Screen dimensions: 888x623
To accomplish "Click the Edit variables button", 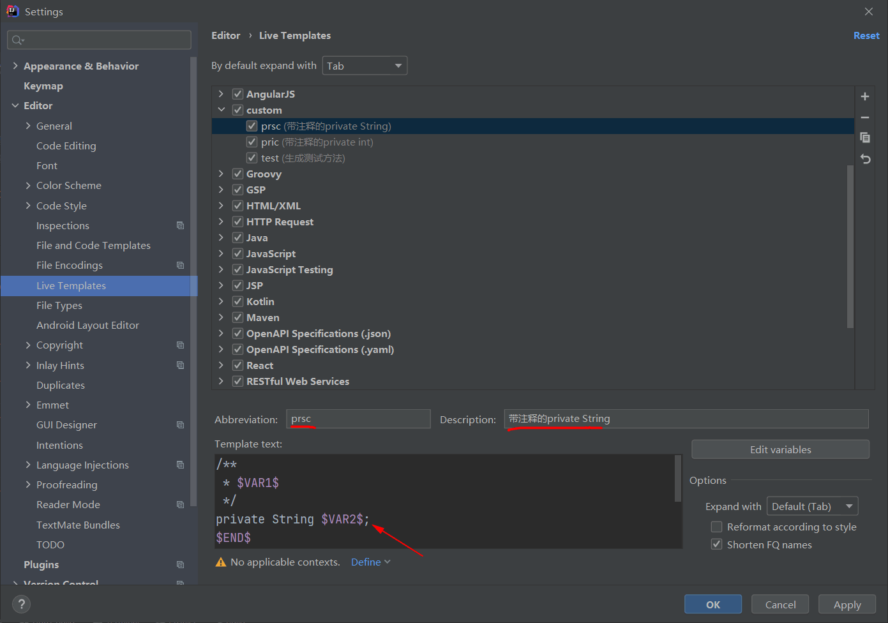I will tap(780, 449).
